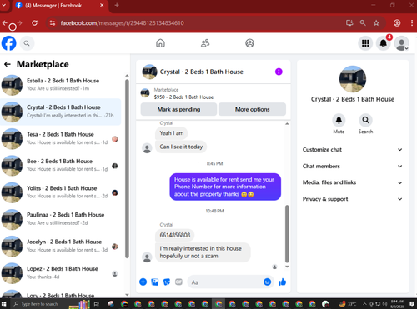The height and width of the screenshot is (309, 417).
Task: Open more actions plus icon in composer
Action: (143, 282)
